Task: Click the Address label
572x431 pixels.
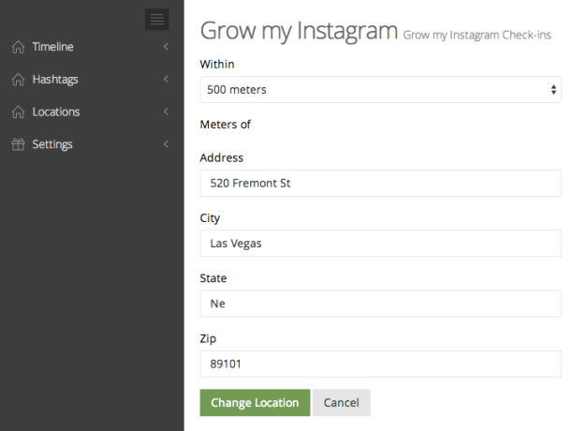Action: point(222,157)
